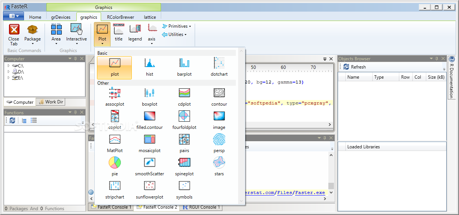Pick the cdplot option

tap(184, 97)
